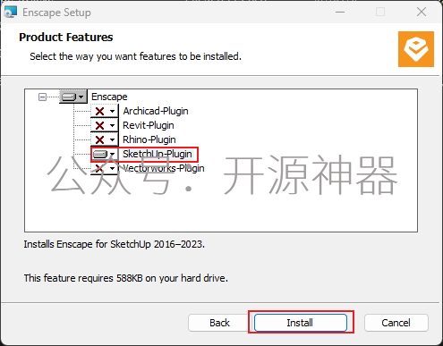
Task: Select the Vectorworks-Plugin feature
Action: coord(164,168)
